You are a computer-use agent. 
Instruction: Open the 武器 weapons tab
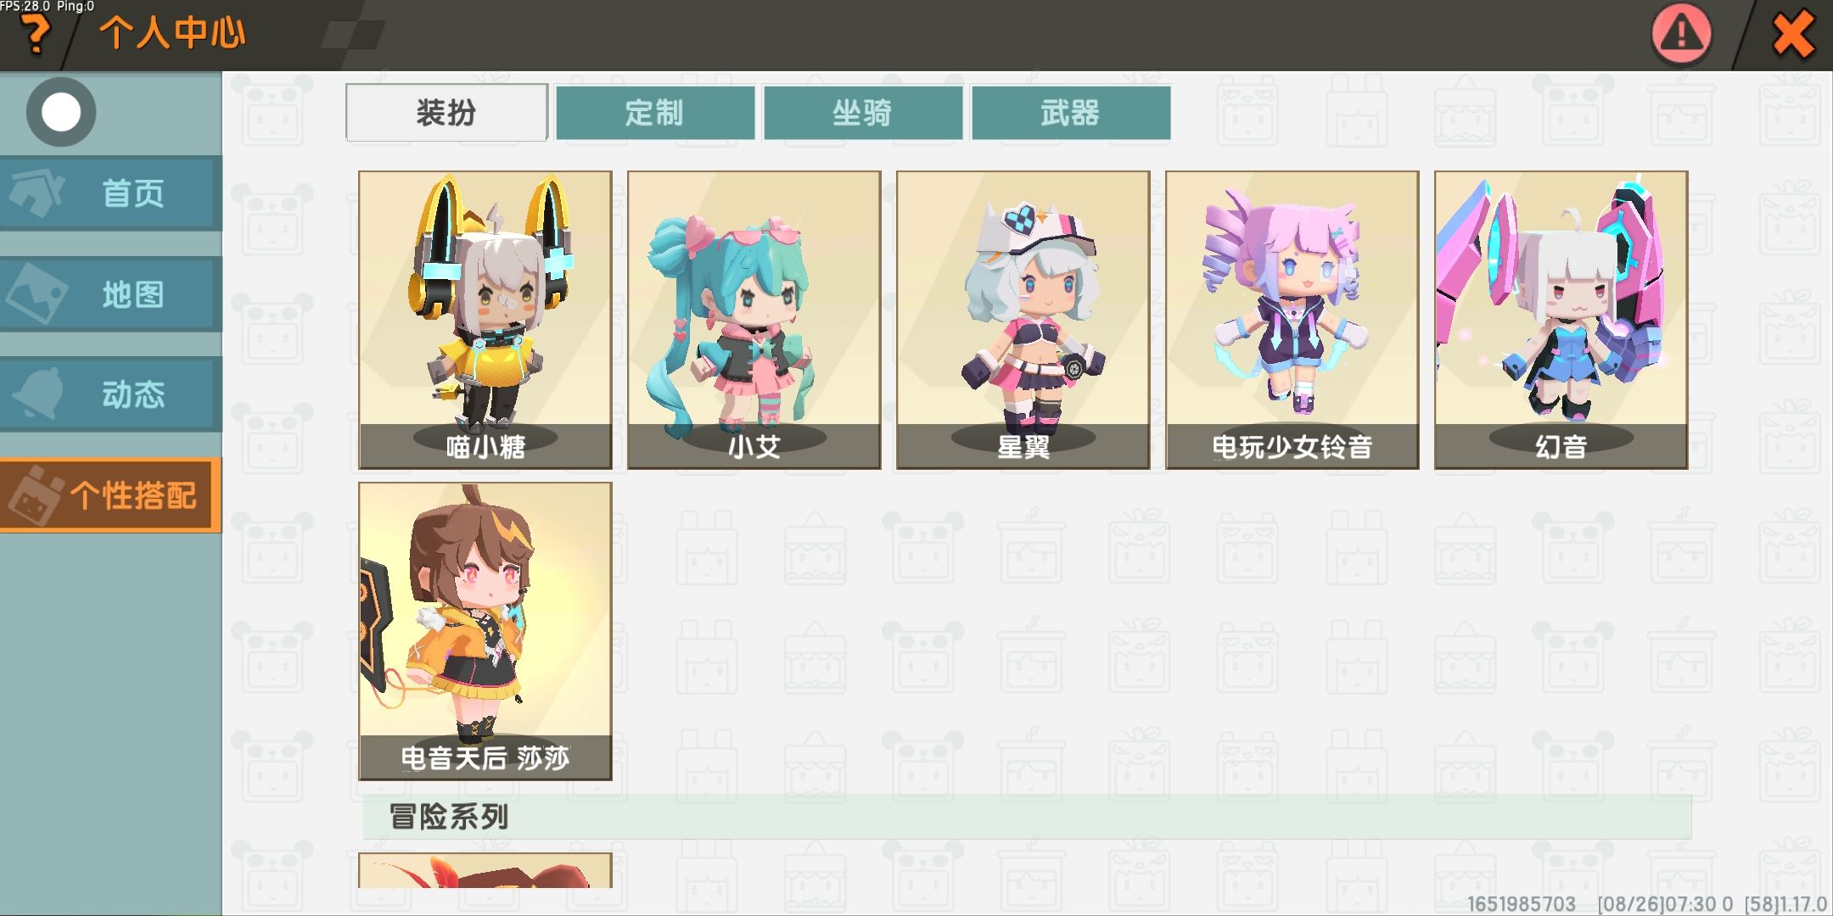[x=1071, y=112]
